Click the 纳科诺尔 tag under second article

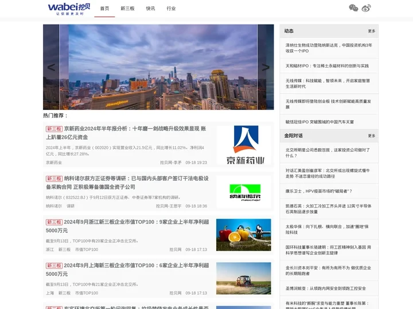(54, 206)
